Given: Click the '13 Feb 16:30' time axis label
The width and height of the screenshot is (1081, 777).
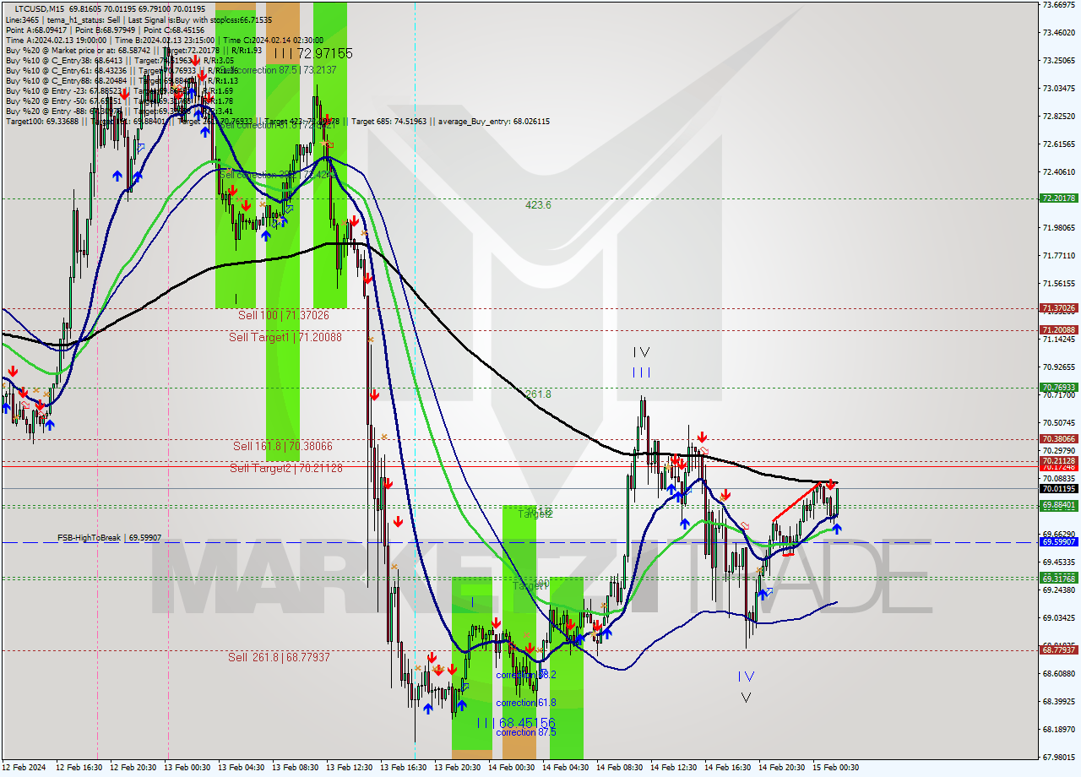Looking at the screenshot, I should (x=404, y=768).
